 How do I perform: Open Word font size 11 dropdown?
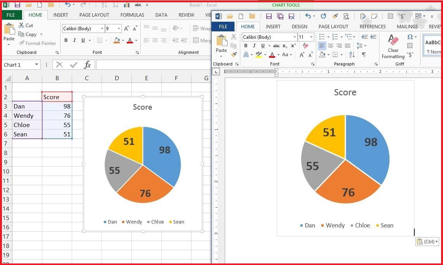pos(311,37)
